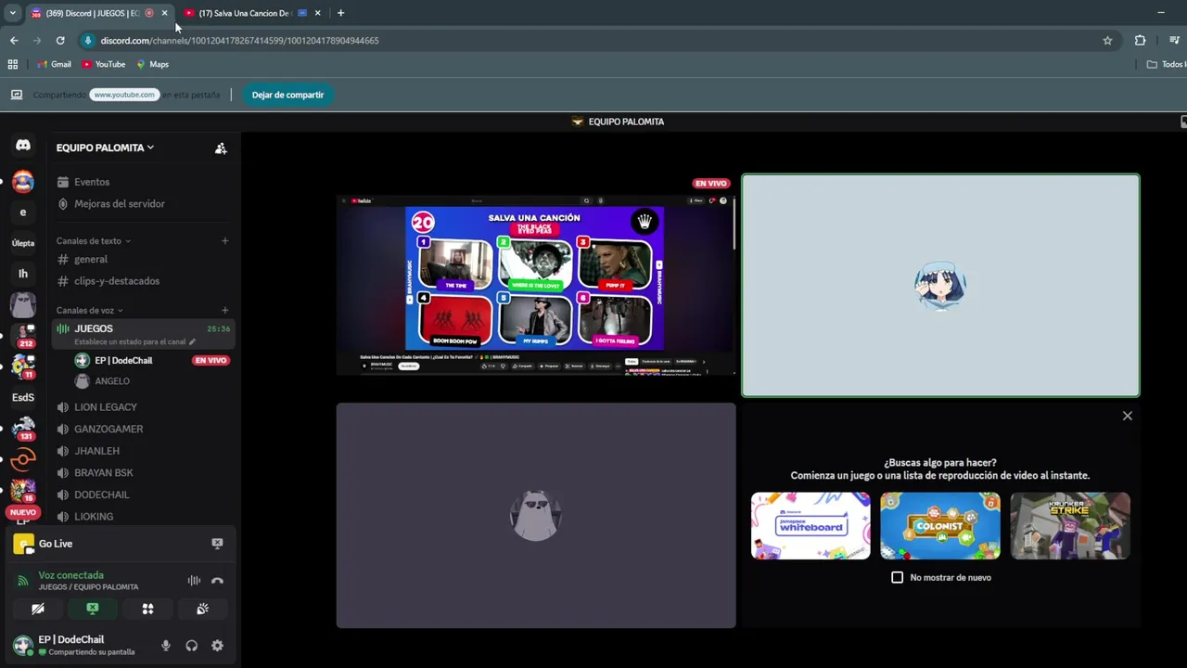Open user settings gear
This screenshot has height=668, width=1187.
(217, 646)
